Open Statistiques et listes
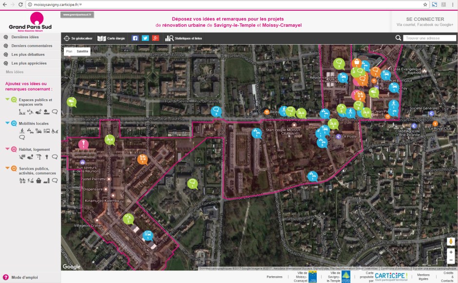This screenshot has height=283, width=458. 169,38
